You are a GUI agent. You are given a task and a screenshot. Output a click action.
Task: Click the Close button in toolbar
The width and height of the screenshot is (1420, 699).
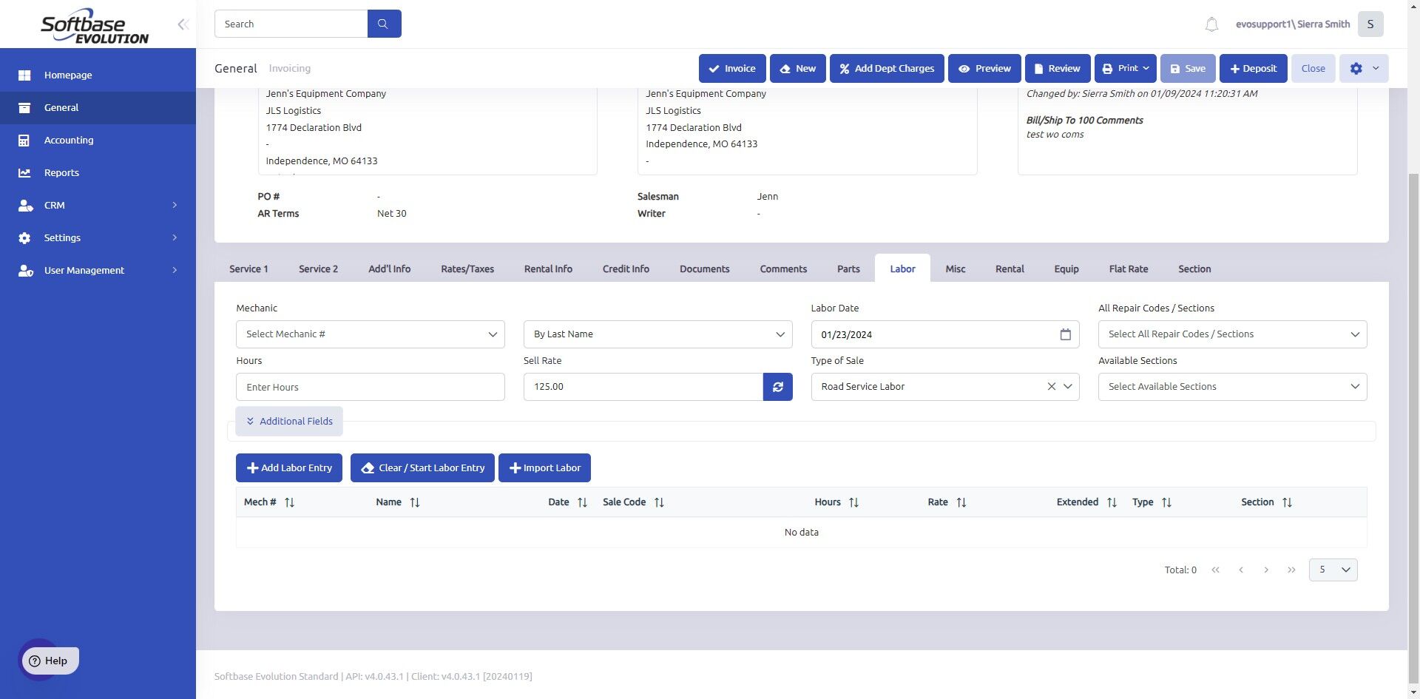click(x=1313, y=68)
